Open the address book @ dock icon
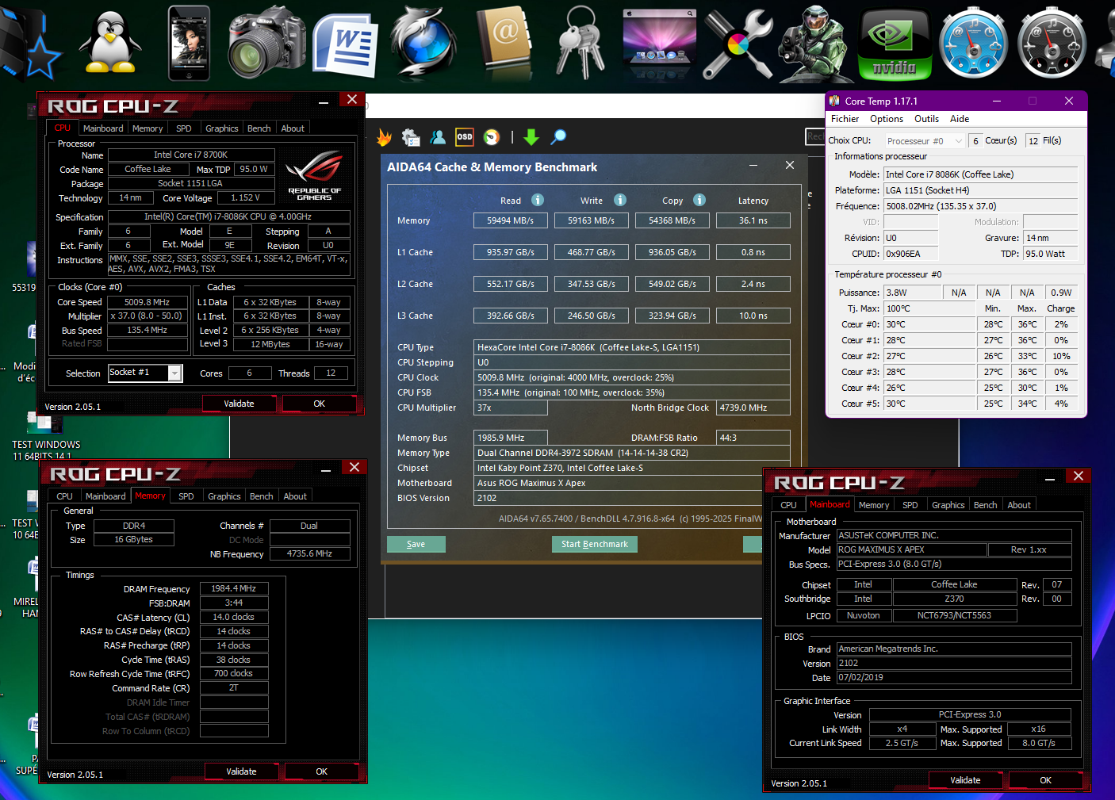1115x800 pixels. tap(504, 44)
